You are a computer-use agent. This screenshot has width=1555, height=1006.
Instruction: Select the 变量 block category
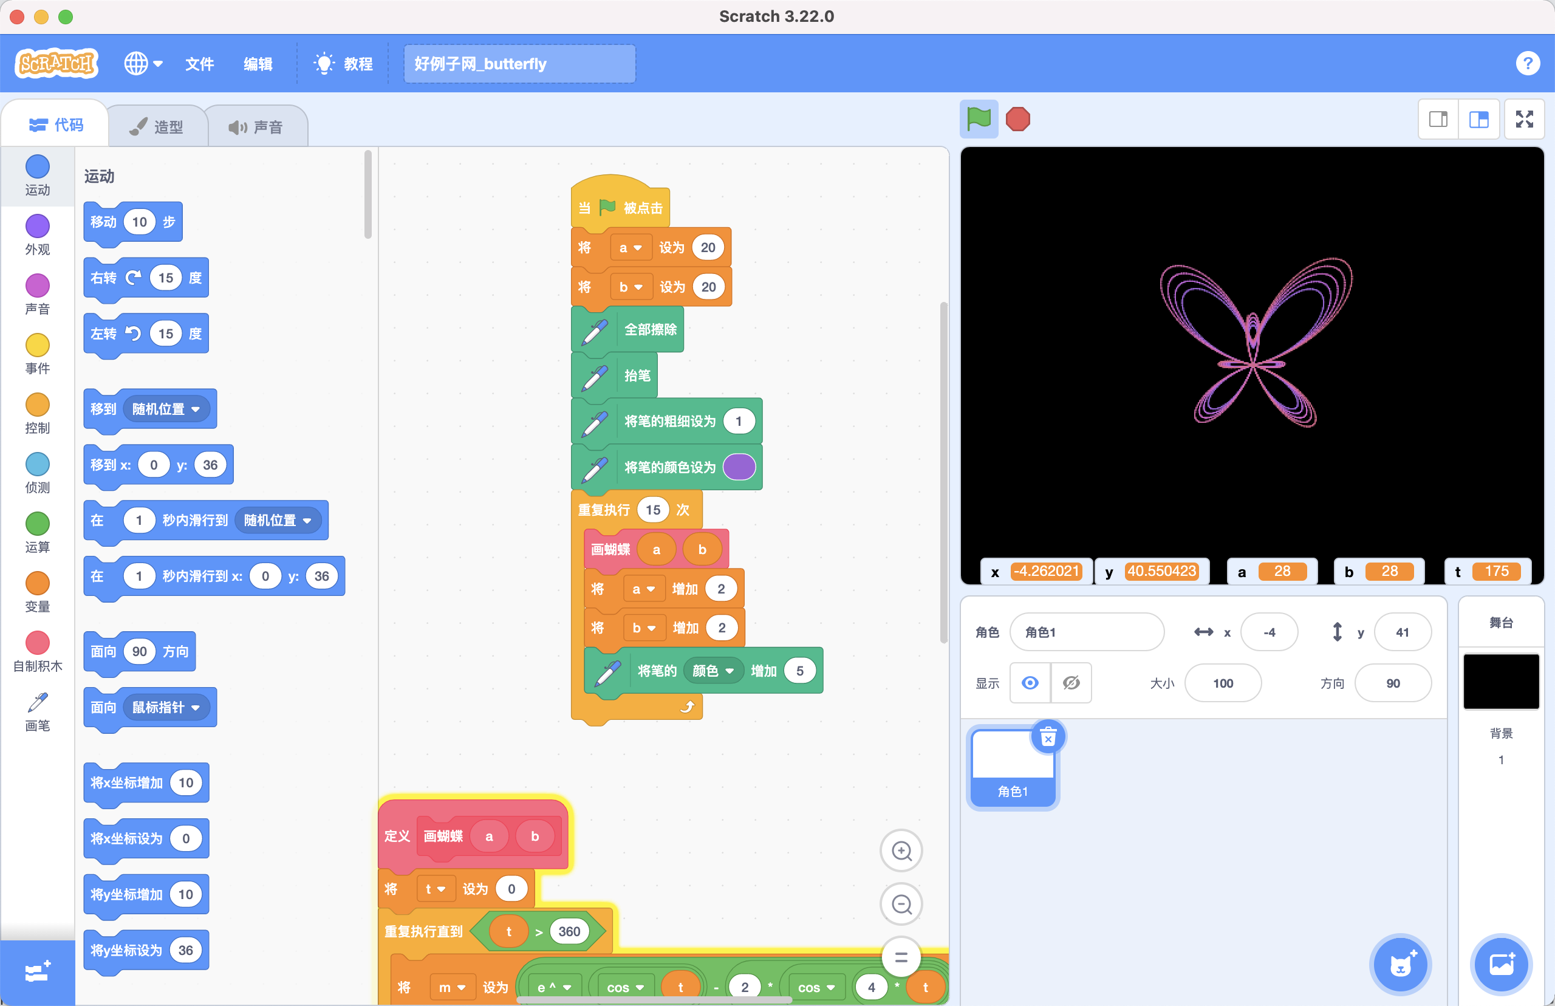(37, 591)
